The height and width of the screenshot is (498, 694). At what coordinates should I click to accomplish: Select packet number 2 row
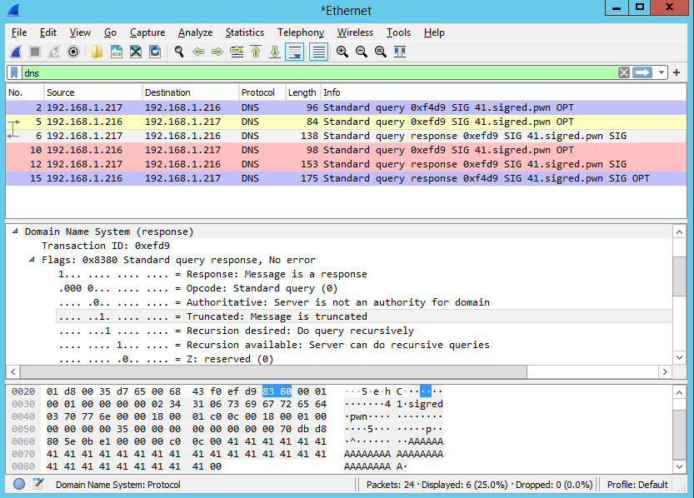pyautogui.click(x=346, y=107)
